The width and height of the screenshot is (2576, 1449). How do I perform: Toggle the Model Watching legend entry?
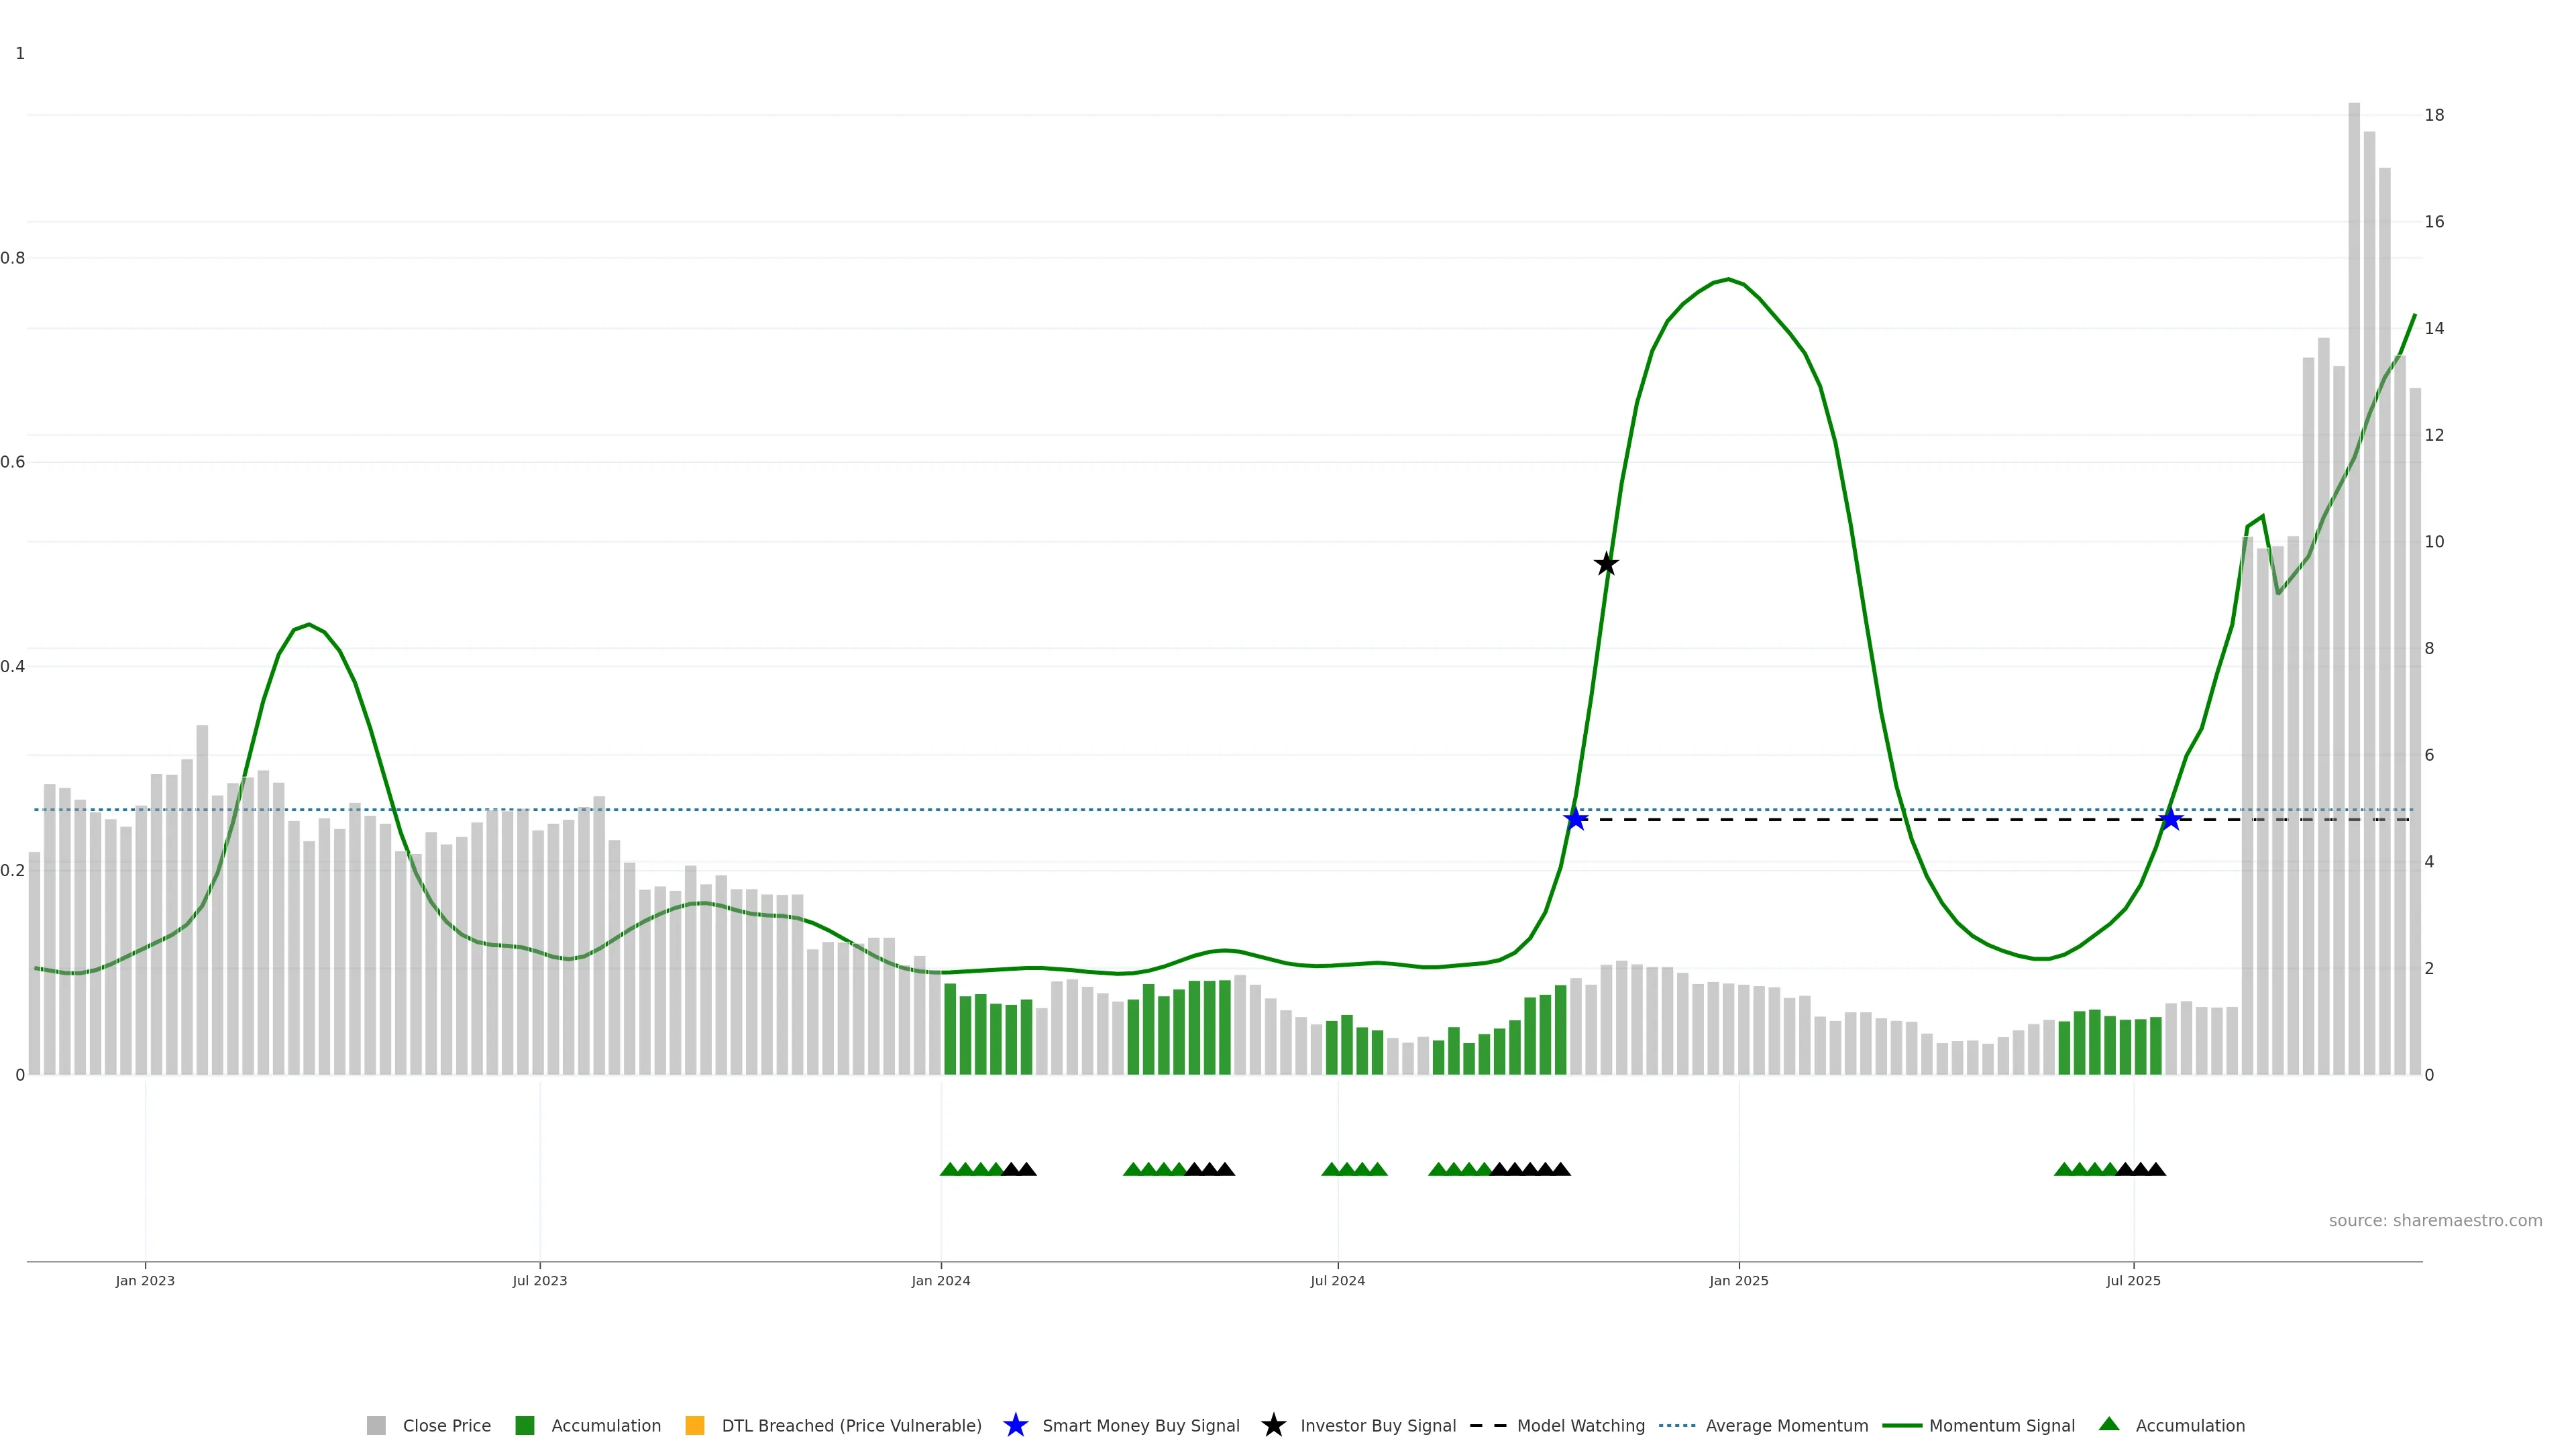pyautogui.click(x=1580, y=1426)
